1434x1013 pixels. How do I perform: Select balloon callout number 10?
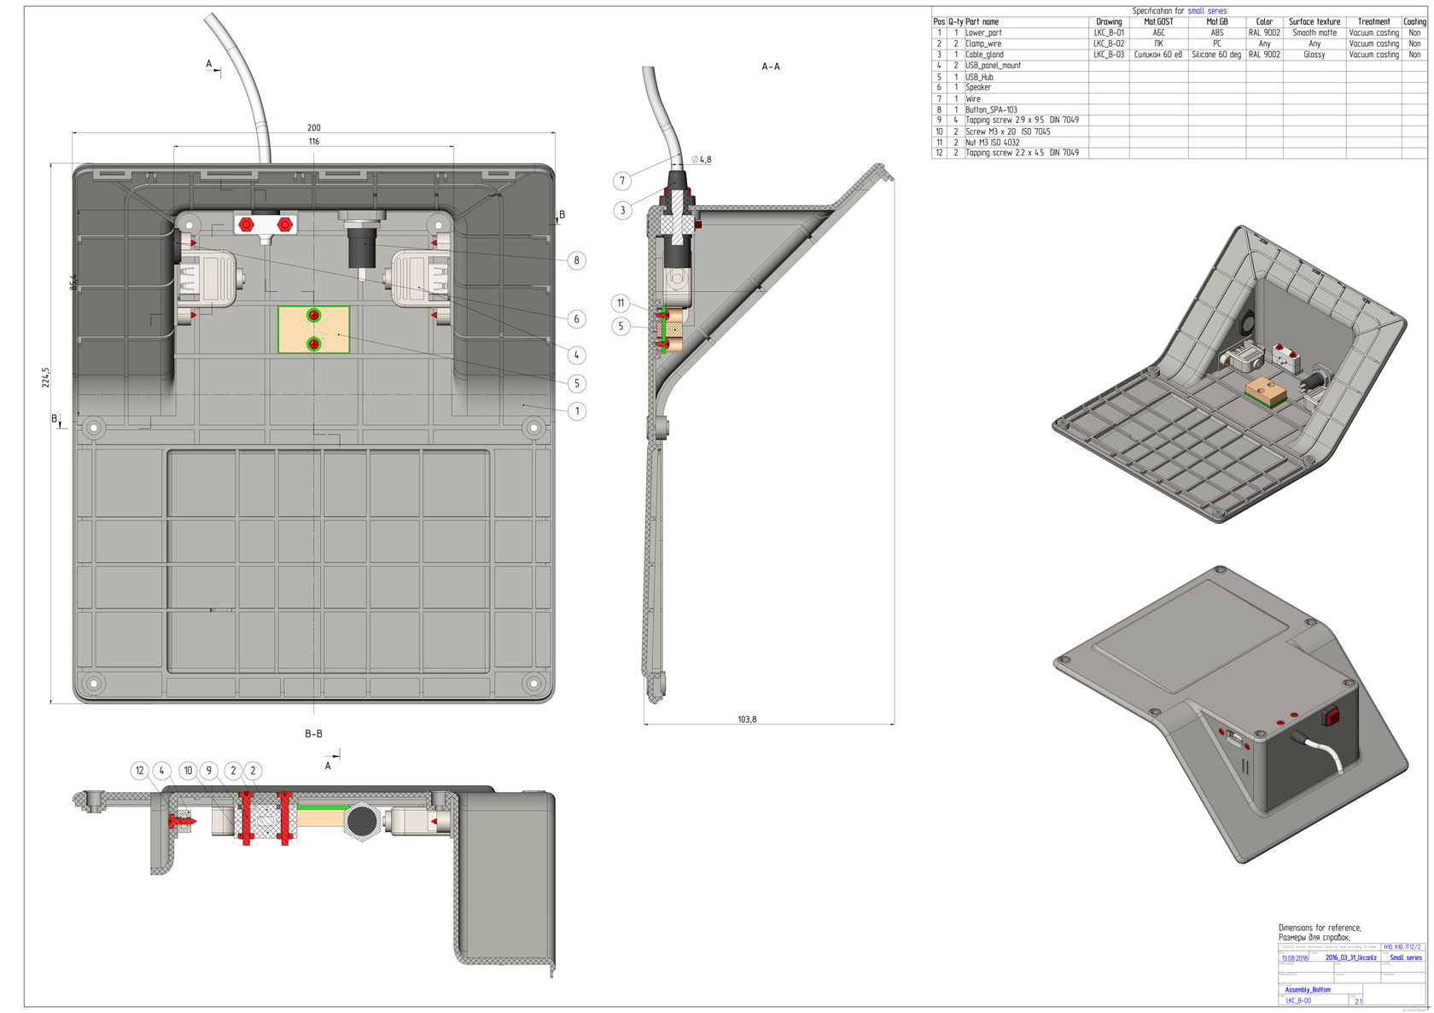189,771
